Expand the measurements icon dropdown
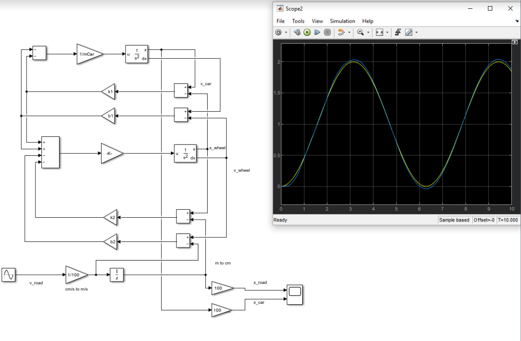 (x=416, y=32)
